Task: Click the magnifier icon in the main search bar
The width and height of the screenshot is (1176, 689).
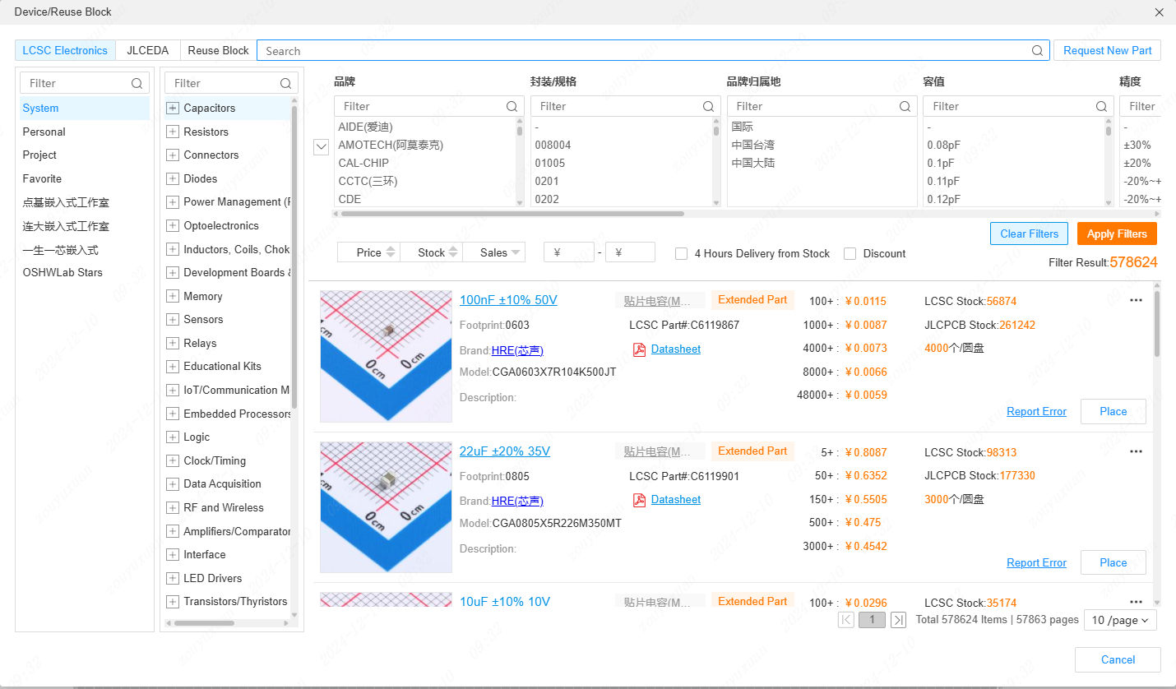Action: coord(1038,51)
